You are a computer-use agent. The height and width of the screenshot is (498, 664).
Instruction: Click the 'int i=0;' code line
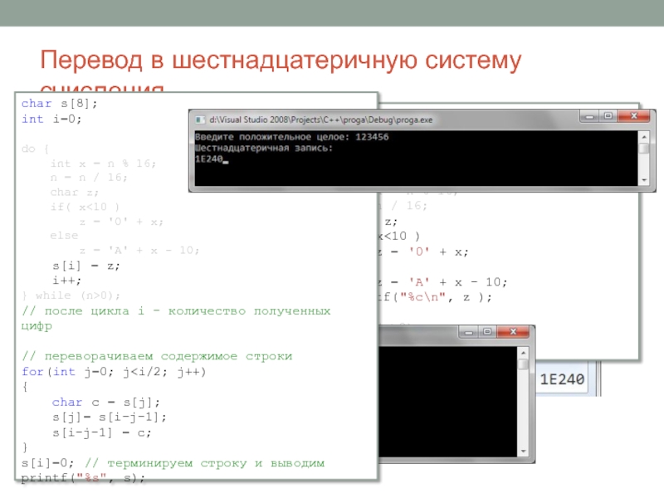(x=51, y=119)
